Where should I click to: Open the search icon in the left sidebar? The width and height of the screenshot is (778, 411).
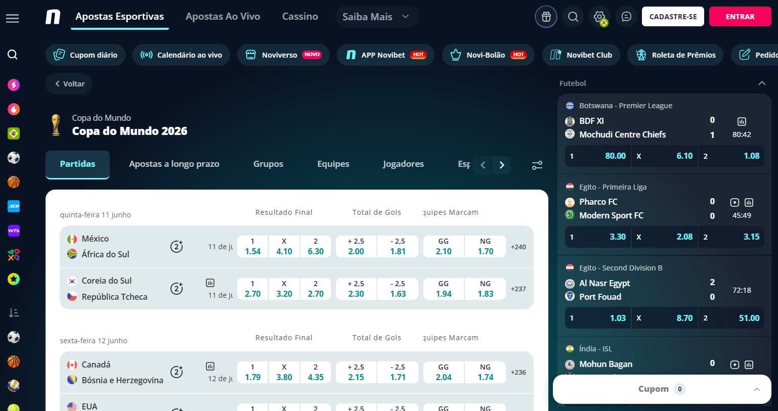pos(13,55)
